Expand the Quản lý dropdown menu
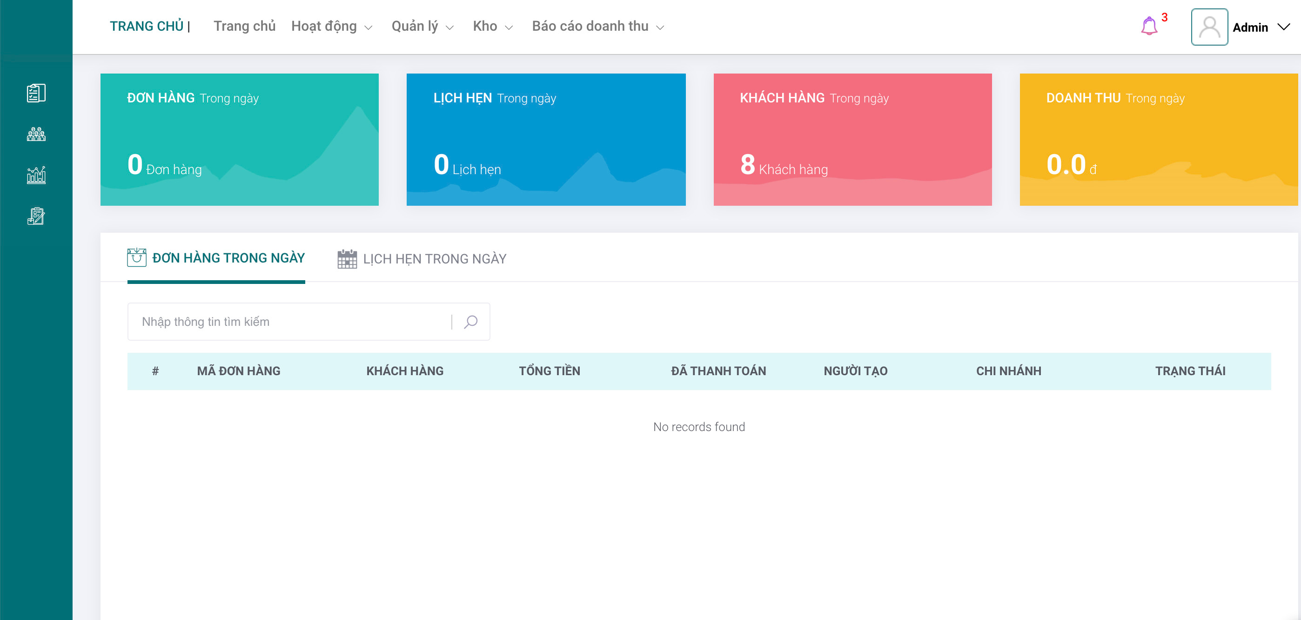Screen dimensions: 1301x620 pos(422,26)
